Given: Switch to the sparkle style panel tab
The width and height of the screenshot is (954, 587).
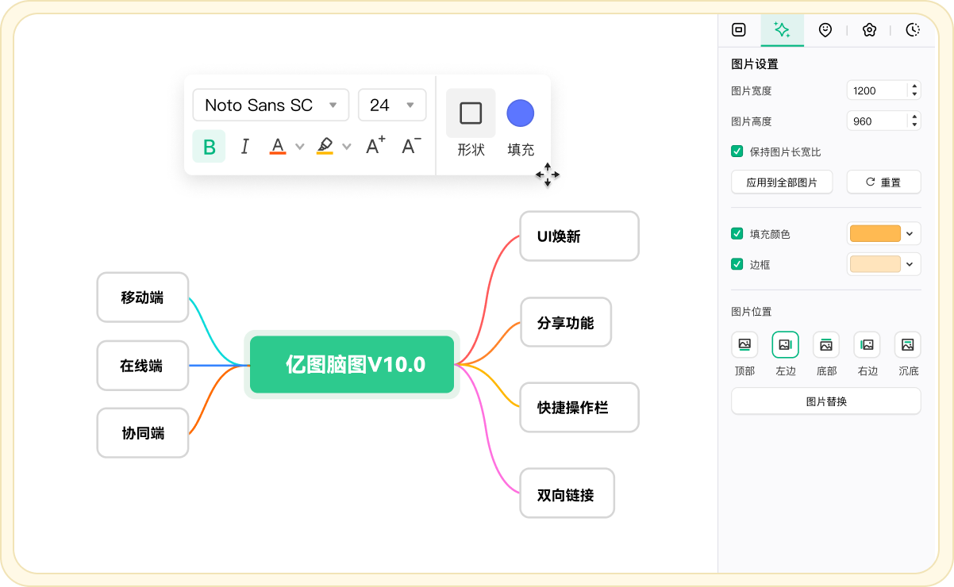Looking at the screenshot, I should click(782, 30).
